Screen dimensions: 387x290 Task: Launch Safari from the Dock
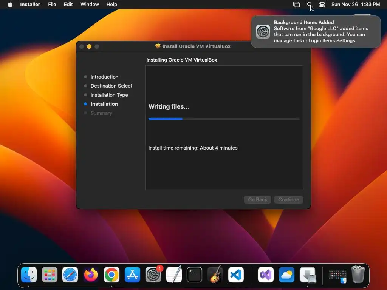(x=70, y=275)
